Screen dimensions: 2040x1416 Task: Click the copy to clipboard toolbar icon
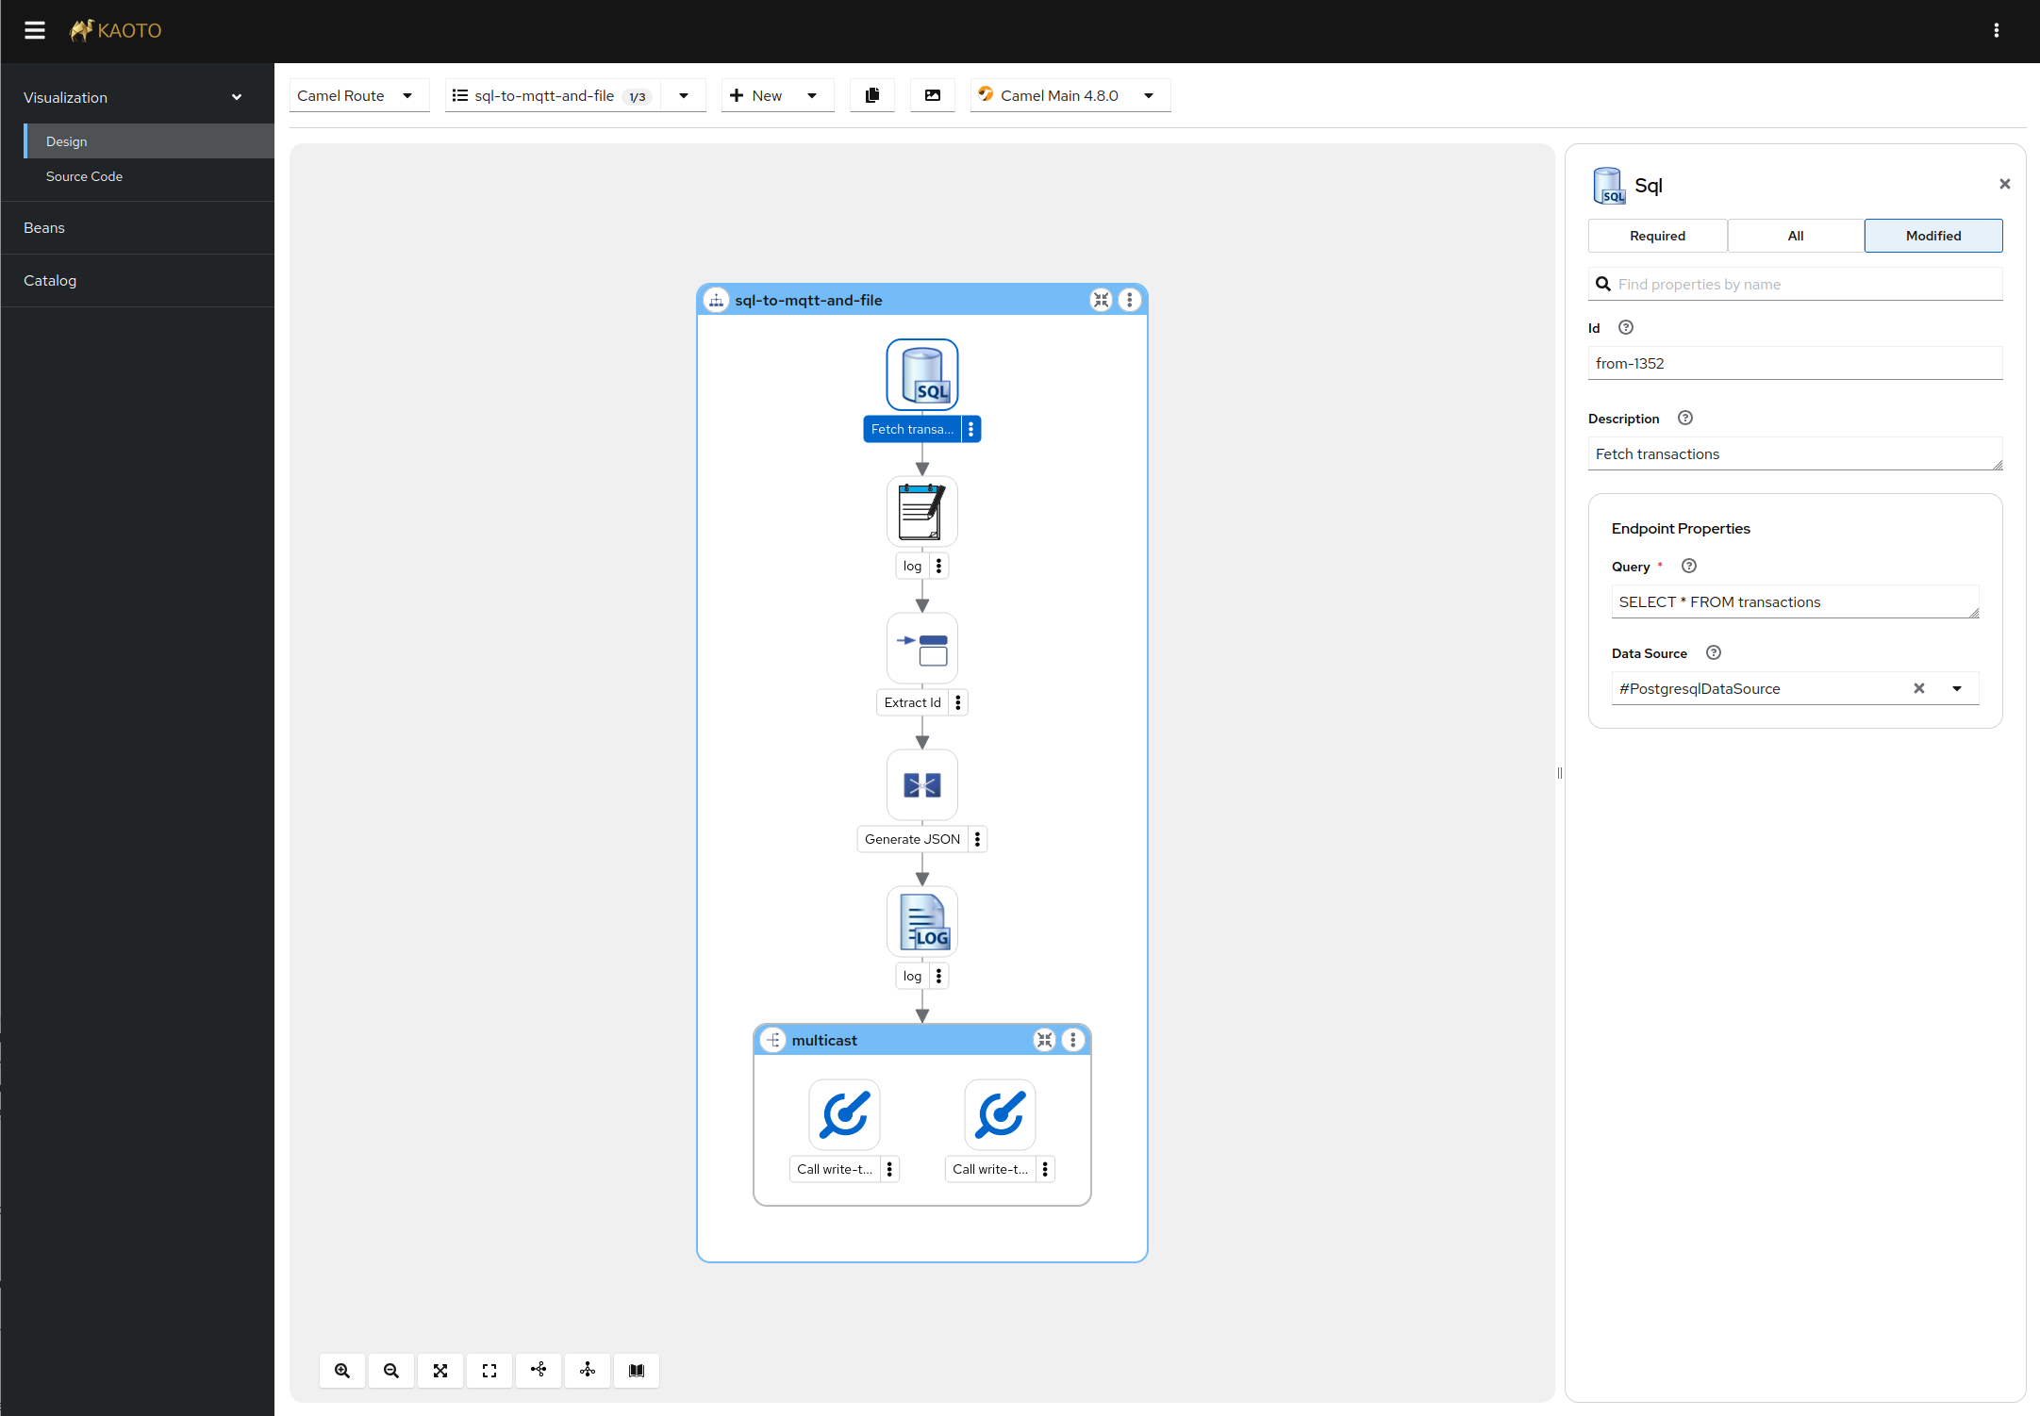pos(871,95)
